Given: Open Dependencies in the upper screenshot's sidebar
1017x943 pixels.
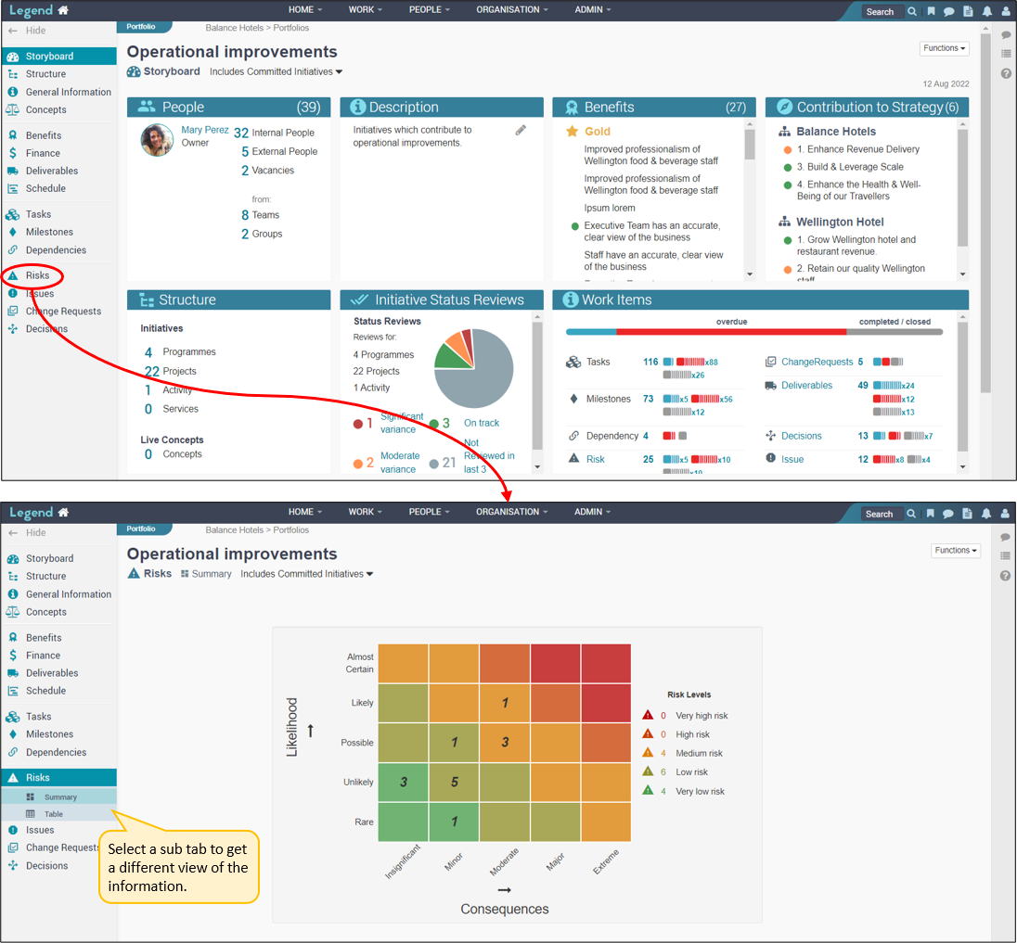Looking at the screenshot, I should click(56, 249).
